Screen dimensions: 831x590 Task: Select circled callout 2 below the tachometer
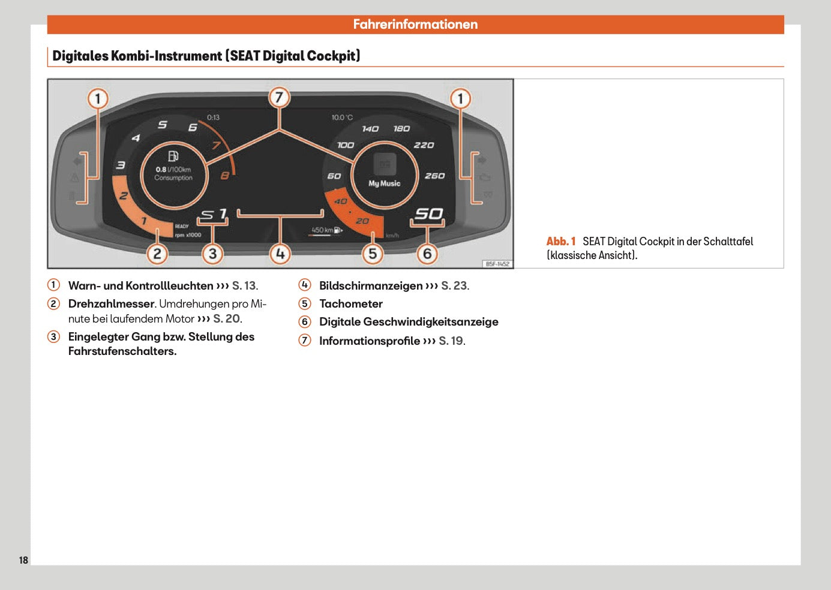[157, 254]
